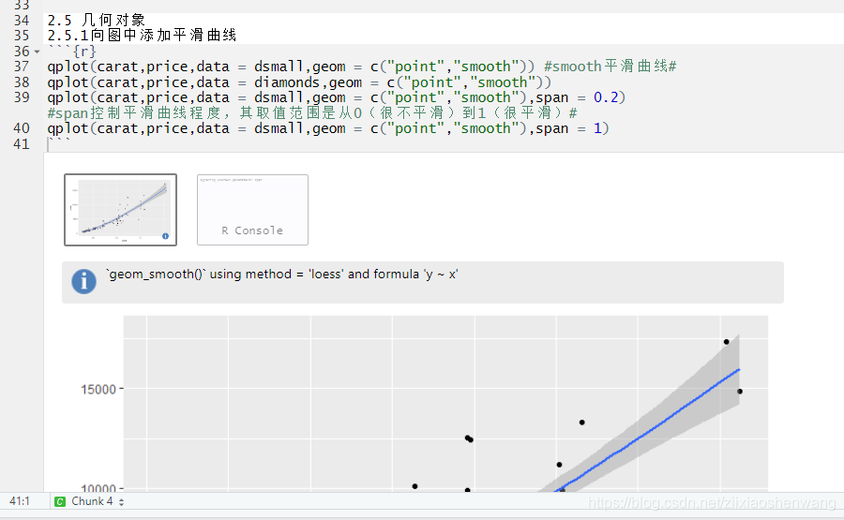
Task: Click the blue info icon beside geom_smooth message
Action: coord(84,281)
